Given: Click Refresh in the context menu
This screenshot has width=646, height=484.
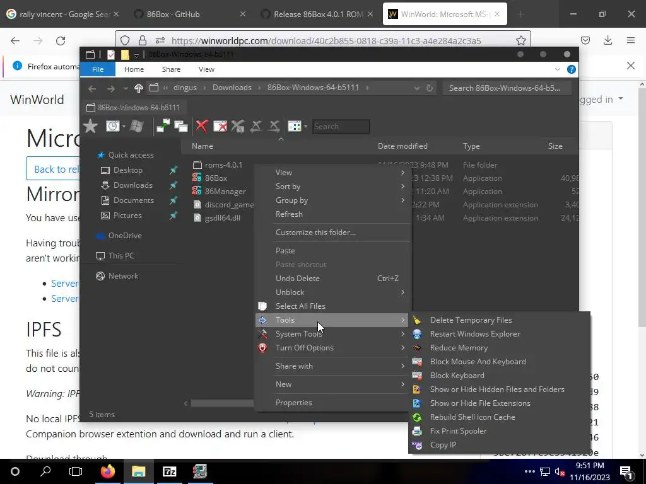Looking at the screenshot, I should pos(332,214).
